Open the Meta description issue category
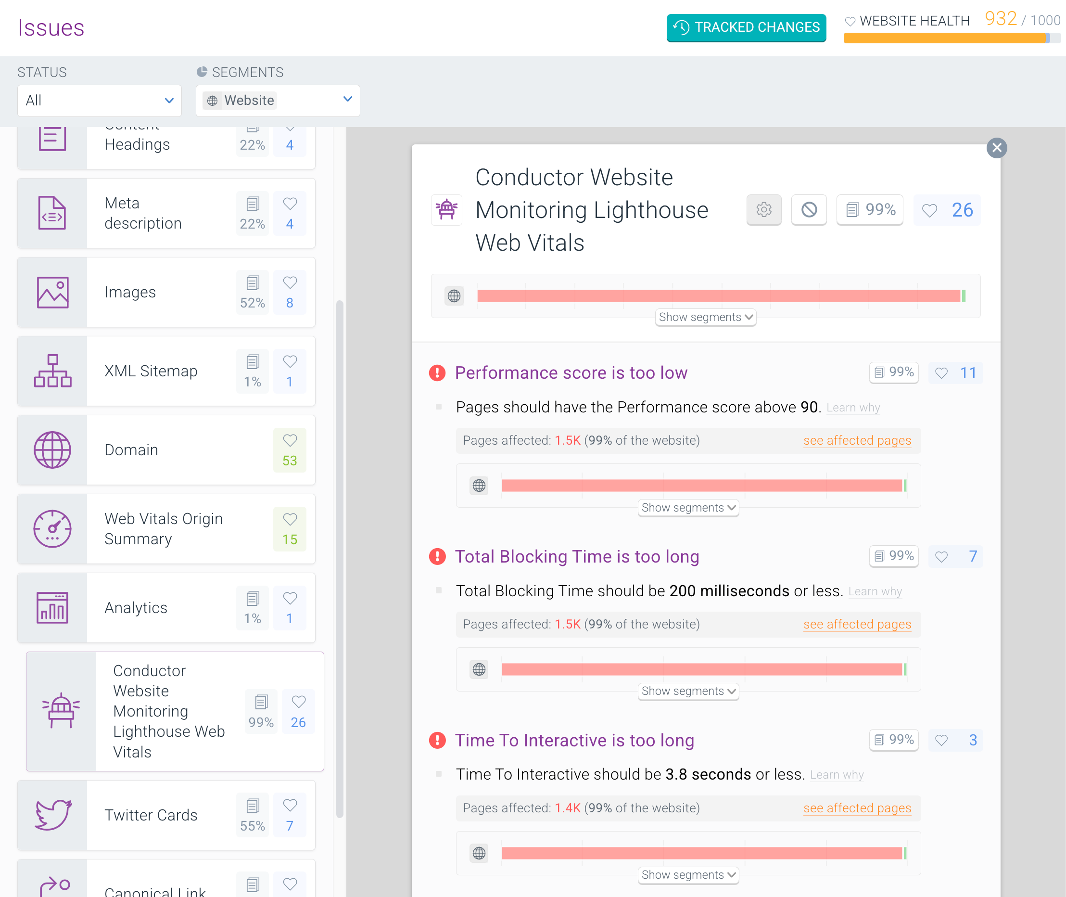Image resolution: width=1066 pixels, height=897 pixels. click(x=166, y=213)
